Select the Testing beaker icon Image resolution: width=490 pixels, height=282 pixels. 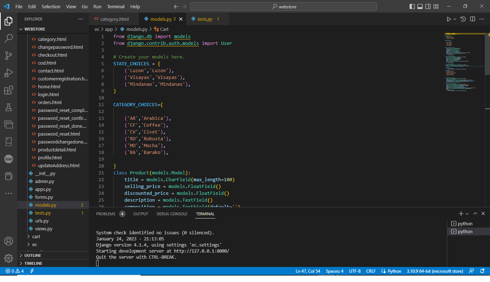click(9, 107)
